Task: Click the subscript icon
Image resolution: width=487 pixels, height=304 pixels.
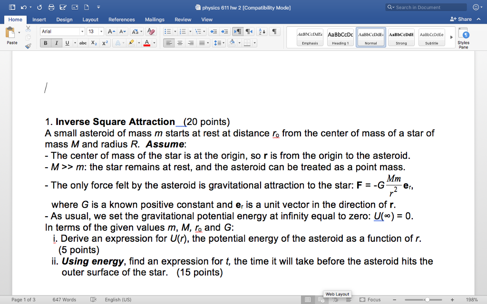Action: tap(94, 43)
